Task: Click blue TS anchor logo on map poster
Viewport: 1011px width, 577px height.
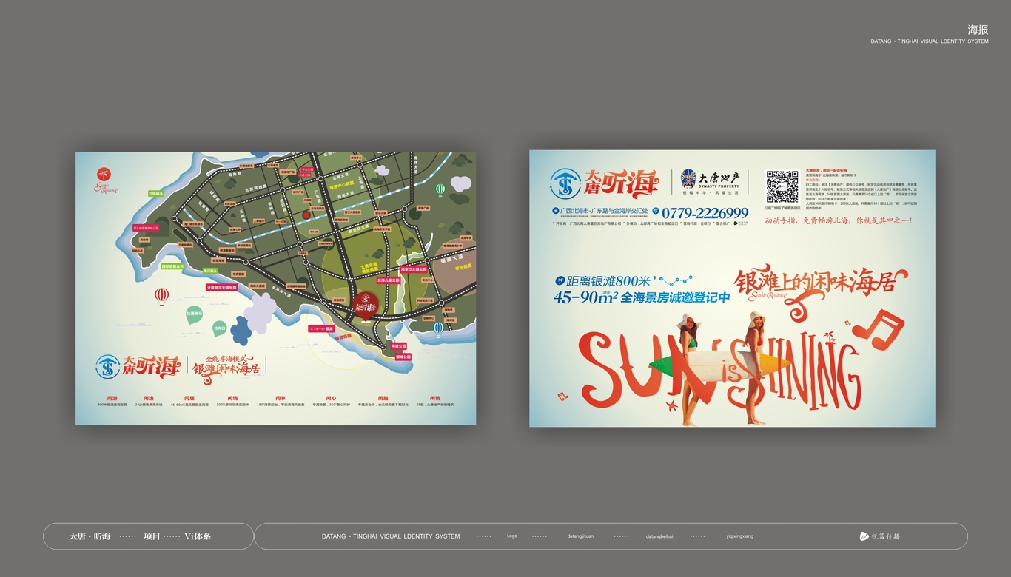Action: point(108,365)
